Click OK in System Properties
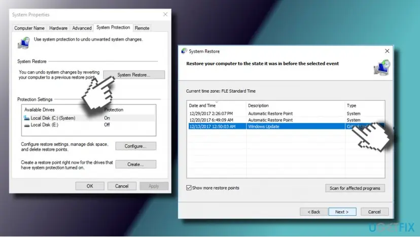 tap(90, 186)
